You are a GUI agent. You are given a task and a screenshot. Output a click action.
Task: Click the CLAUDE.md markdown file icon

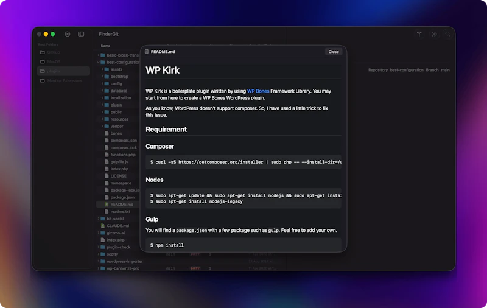103,226
